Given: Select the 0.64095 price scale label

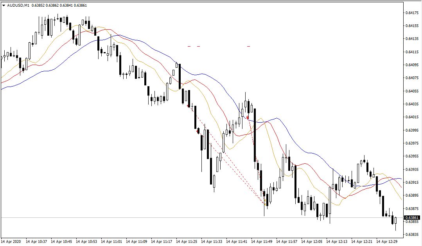Looking at the screenshot, I should pyautogui.click(x=412, y=65).
